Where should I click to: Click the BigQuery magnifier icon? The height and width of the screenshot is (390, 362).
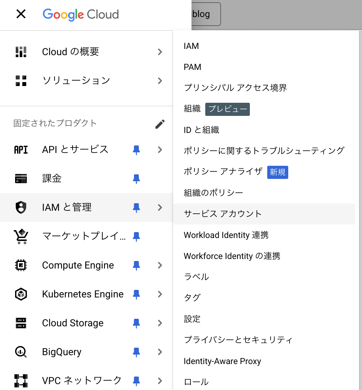tap(21, 352)
